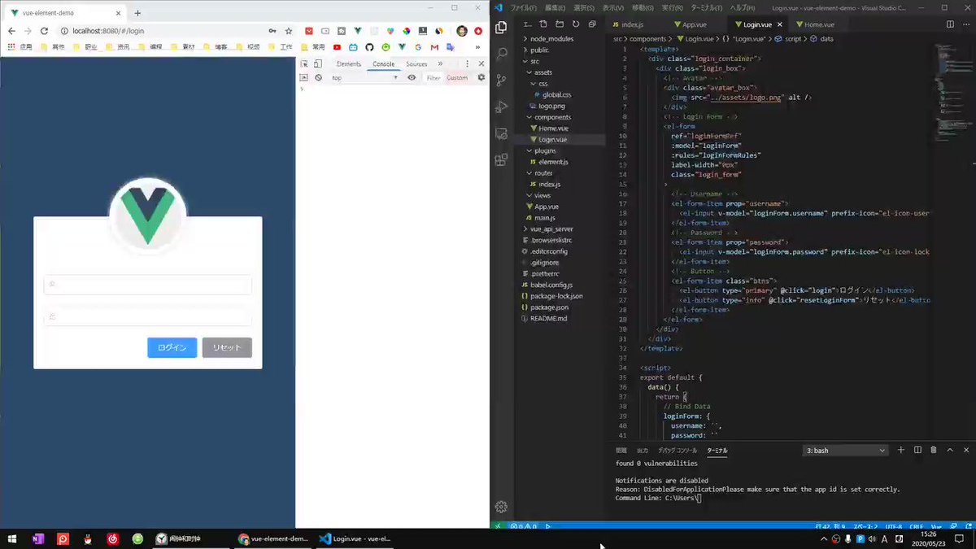Open the Run and Debug view
The width and height of the screenshot is (976, 549).
(x=501, y=107)
